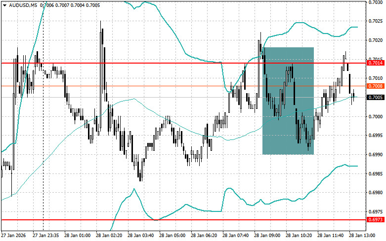The height and width of the screenshot is (241, 386).
Task: Select the teal shaded rectangle object
Action: point(288,101)
